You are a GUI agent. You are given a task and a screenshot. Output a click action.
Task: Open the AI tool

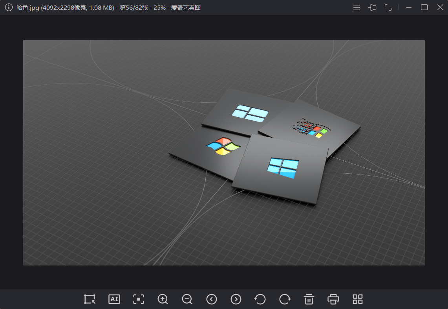(114, 299)
